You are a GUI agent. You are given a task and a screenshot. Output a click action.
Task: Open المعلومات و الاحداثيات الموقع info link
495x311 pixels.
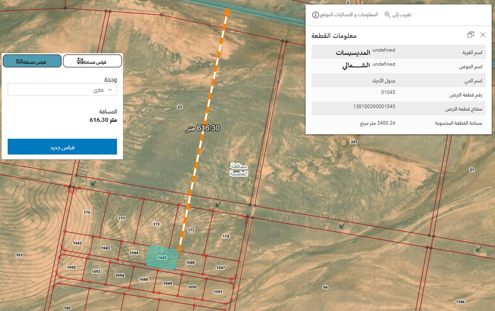(x=349, y=15)
